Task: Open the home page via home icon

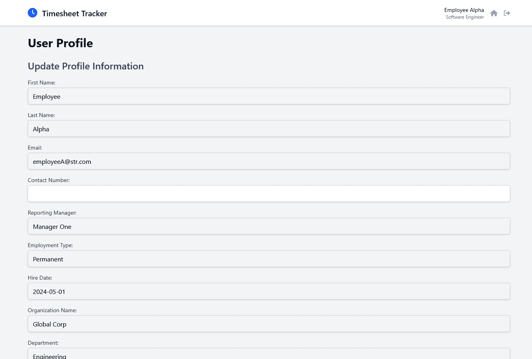Action: coord(494,13)
